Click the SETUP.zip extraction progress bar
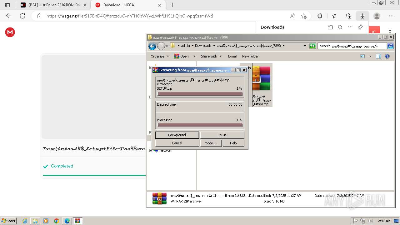This screenshot has height=225, width=400. pyautogui.click(x=200, y=94)
